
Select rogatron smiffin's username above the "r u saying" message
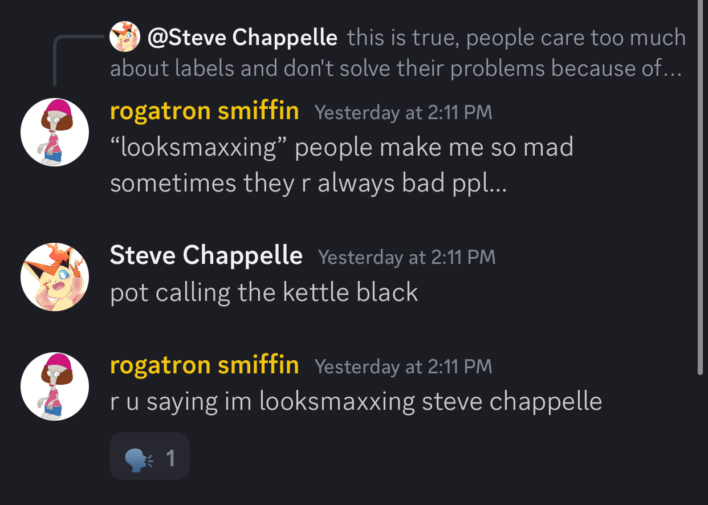click(x=204, y=365)
